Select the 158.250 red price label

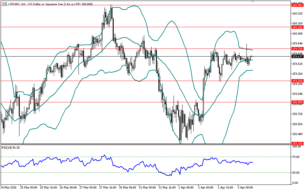click(x=297, y=144)
